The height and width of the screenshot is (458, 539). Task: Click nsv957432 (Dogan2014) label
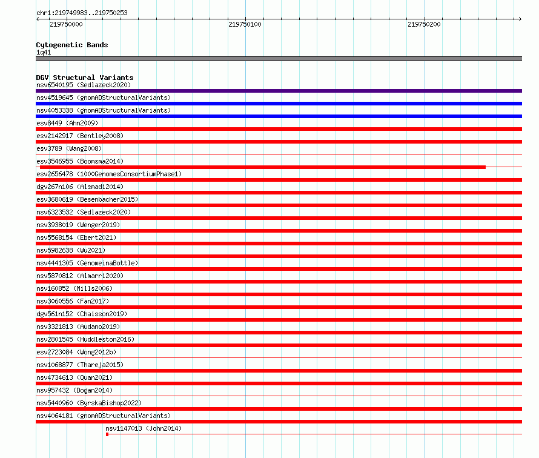[x=74, y=390]
